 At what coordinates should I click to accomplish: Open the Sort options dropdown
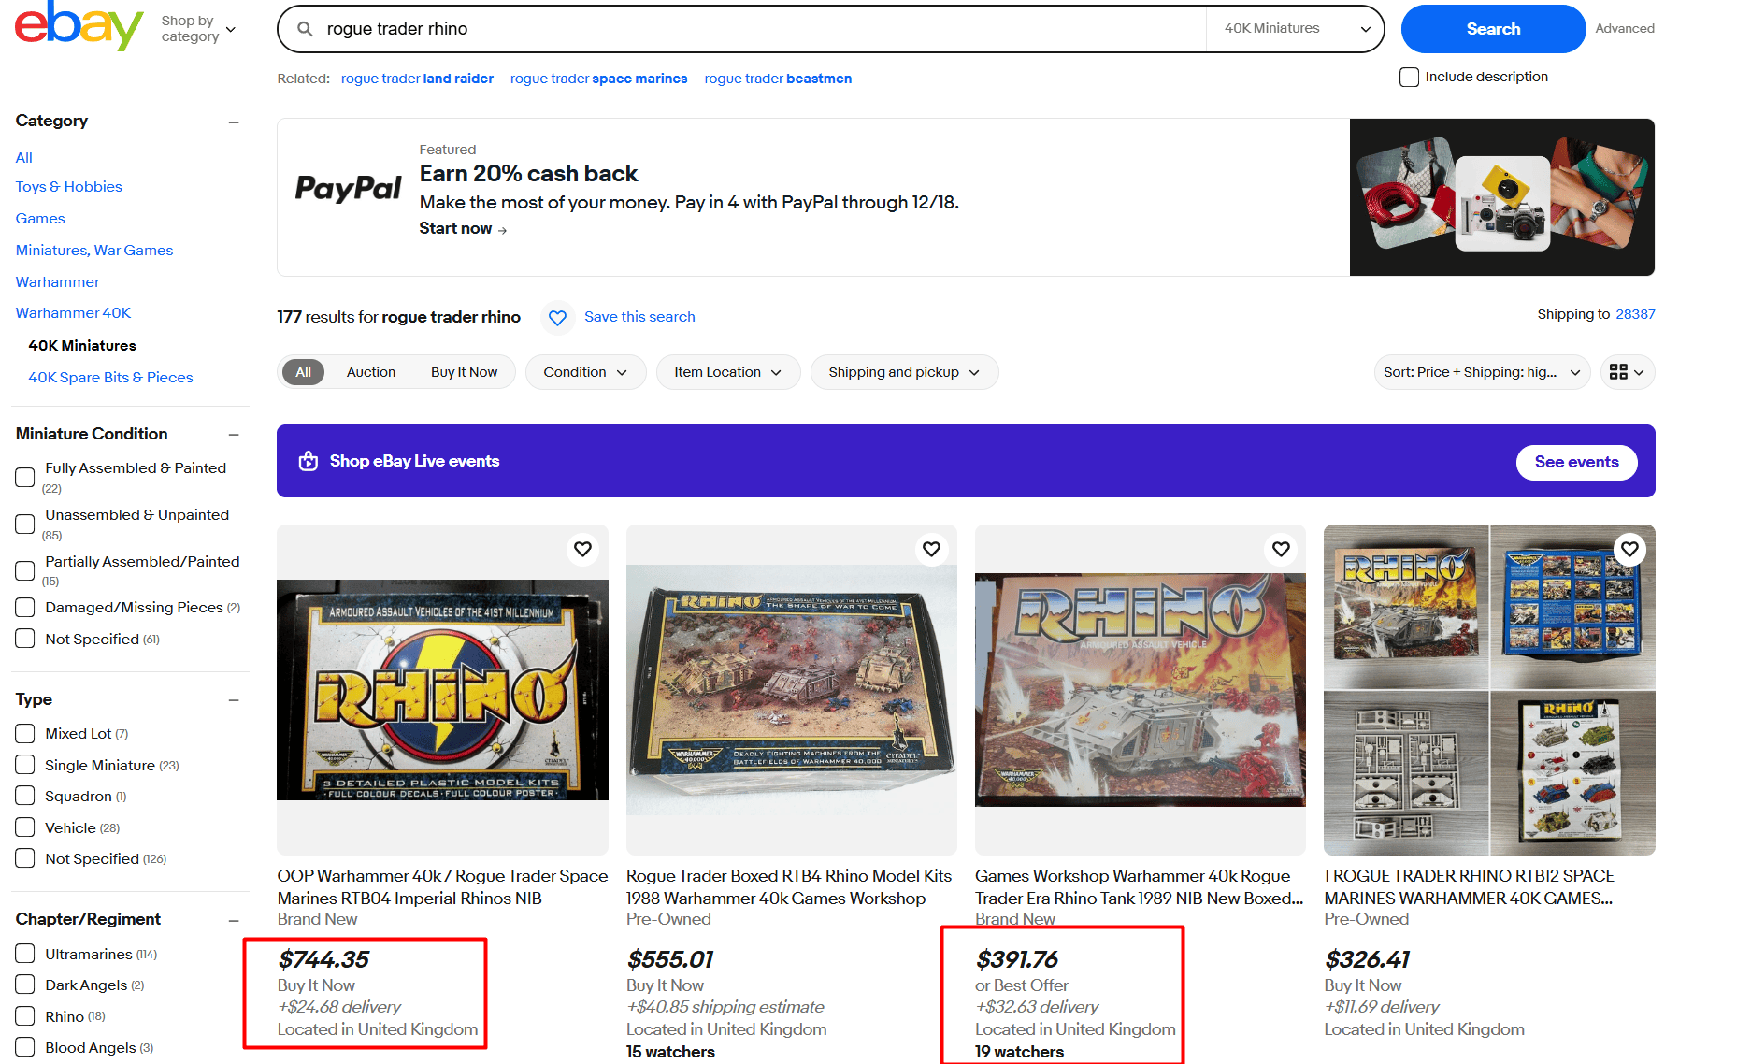tap(1480, 372)
